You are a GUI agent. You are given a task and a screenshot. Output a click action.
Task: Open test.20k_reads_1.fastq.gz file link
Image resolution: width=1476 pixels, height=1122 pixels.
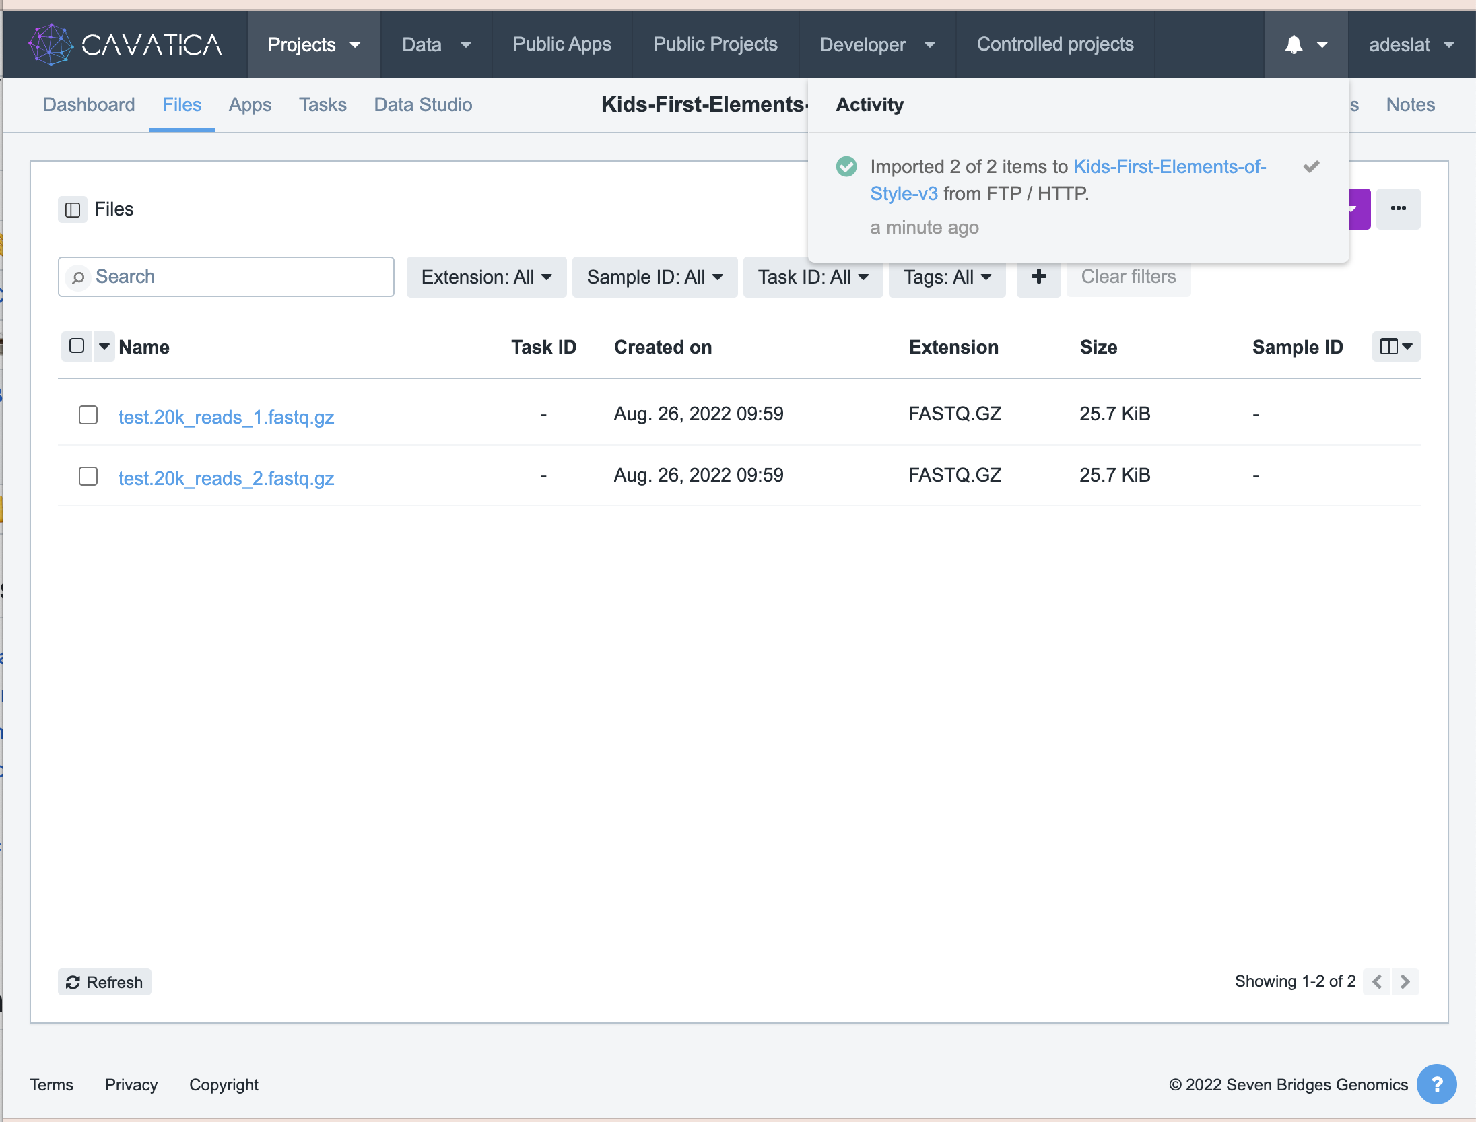(226, 417)
